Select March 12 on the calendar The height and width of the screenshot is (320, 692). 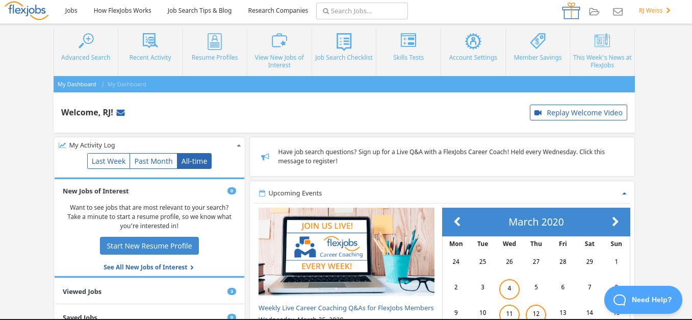536,313
